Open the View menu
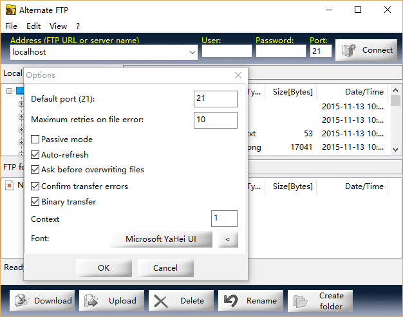The height and width of the screenshot is (317, 403). [58, 26]
